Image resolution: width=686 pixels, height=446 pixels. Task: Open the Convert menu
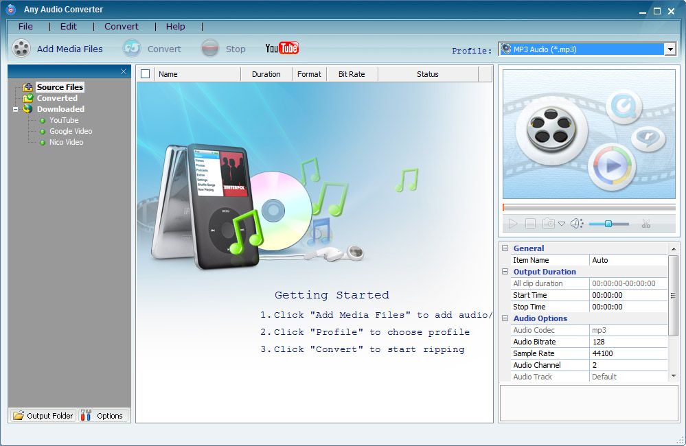click(121, 26)
